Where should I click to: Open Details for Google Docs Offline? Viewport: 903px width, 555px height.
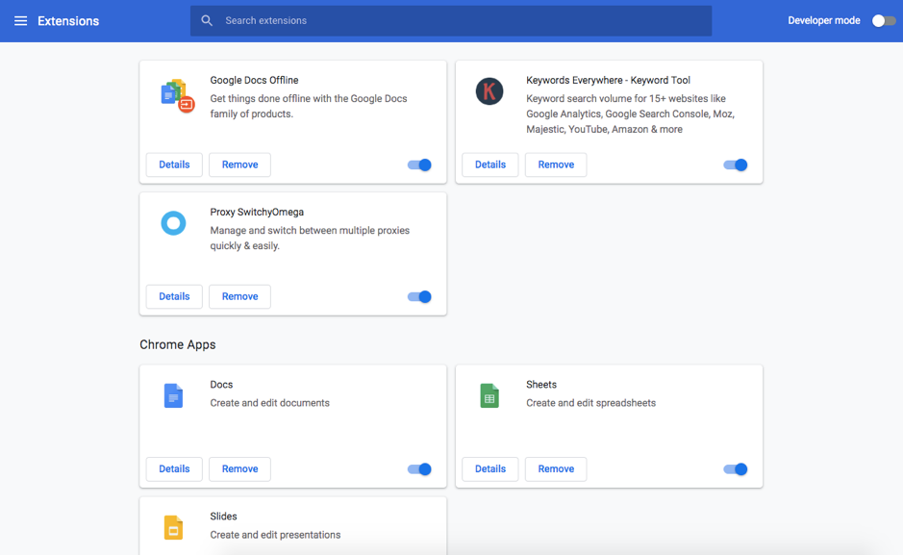(174, 164)
